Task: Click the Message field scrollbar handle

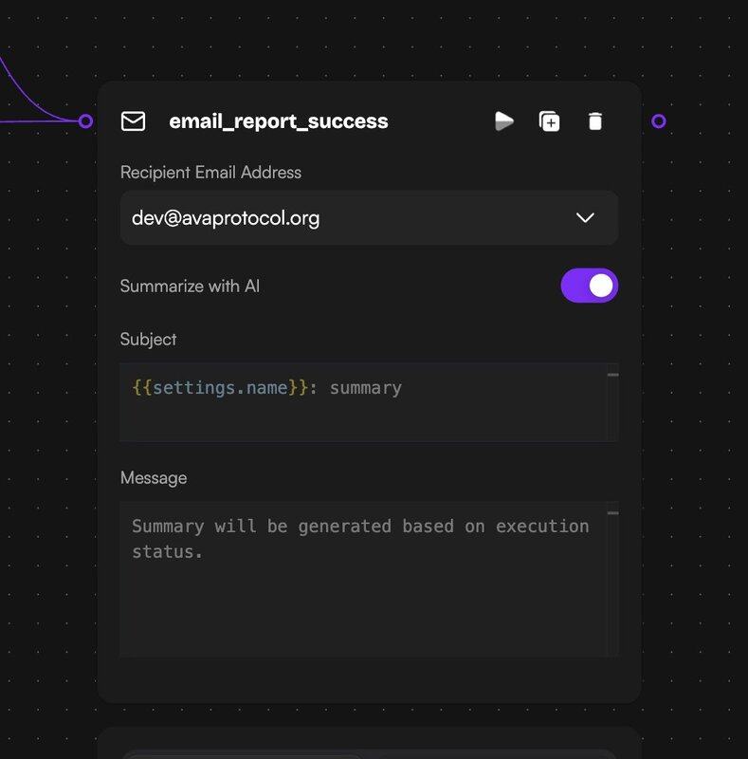Action: [x=612, y=513]
